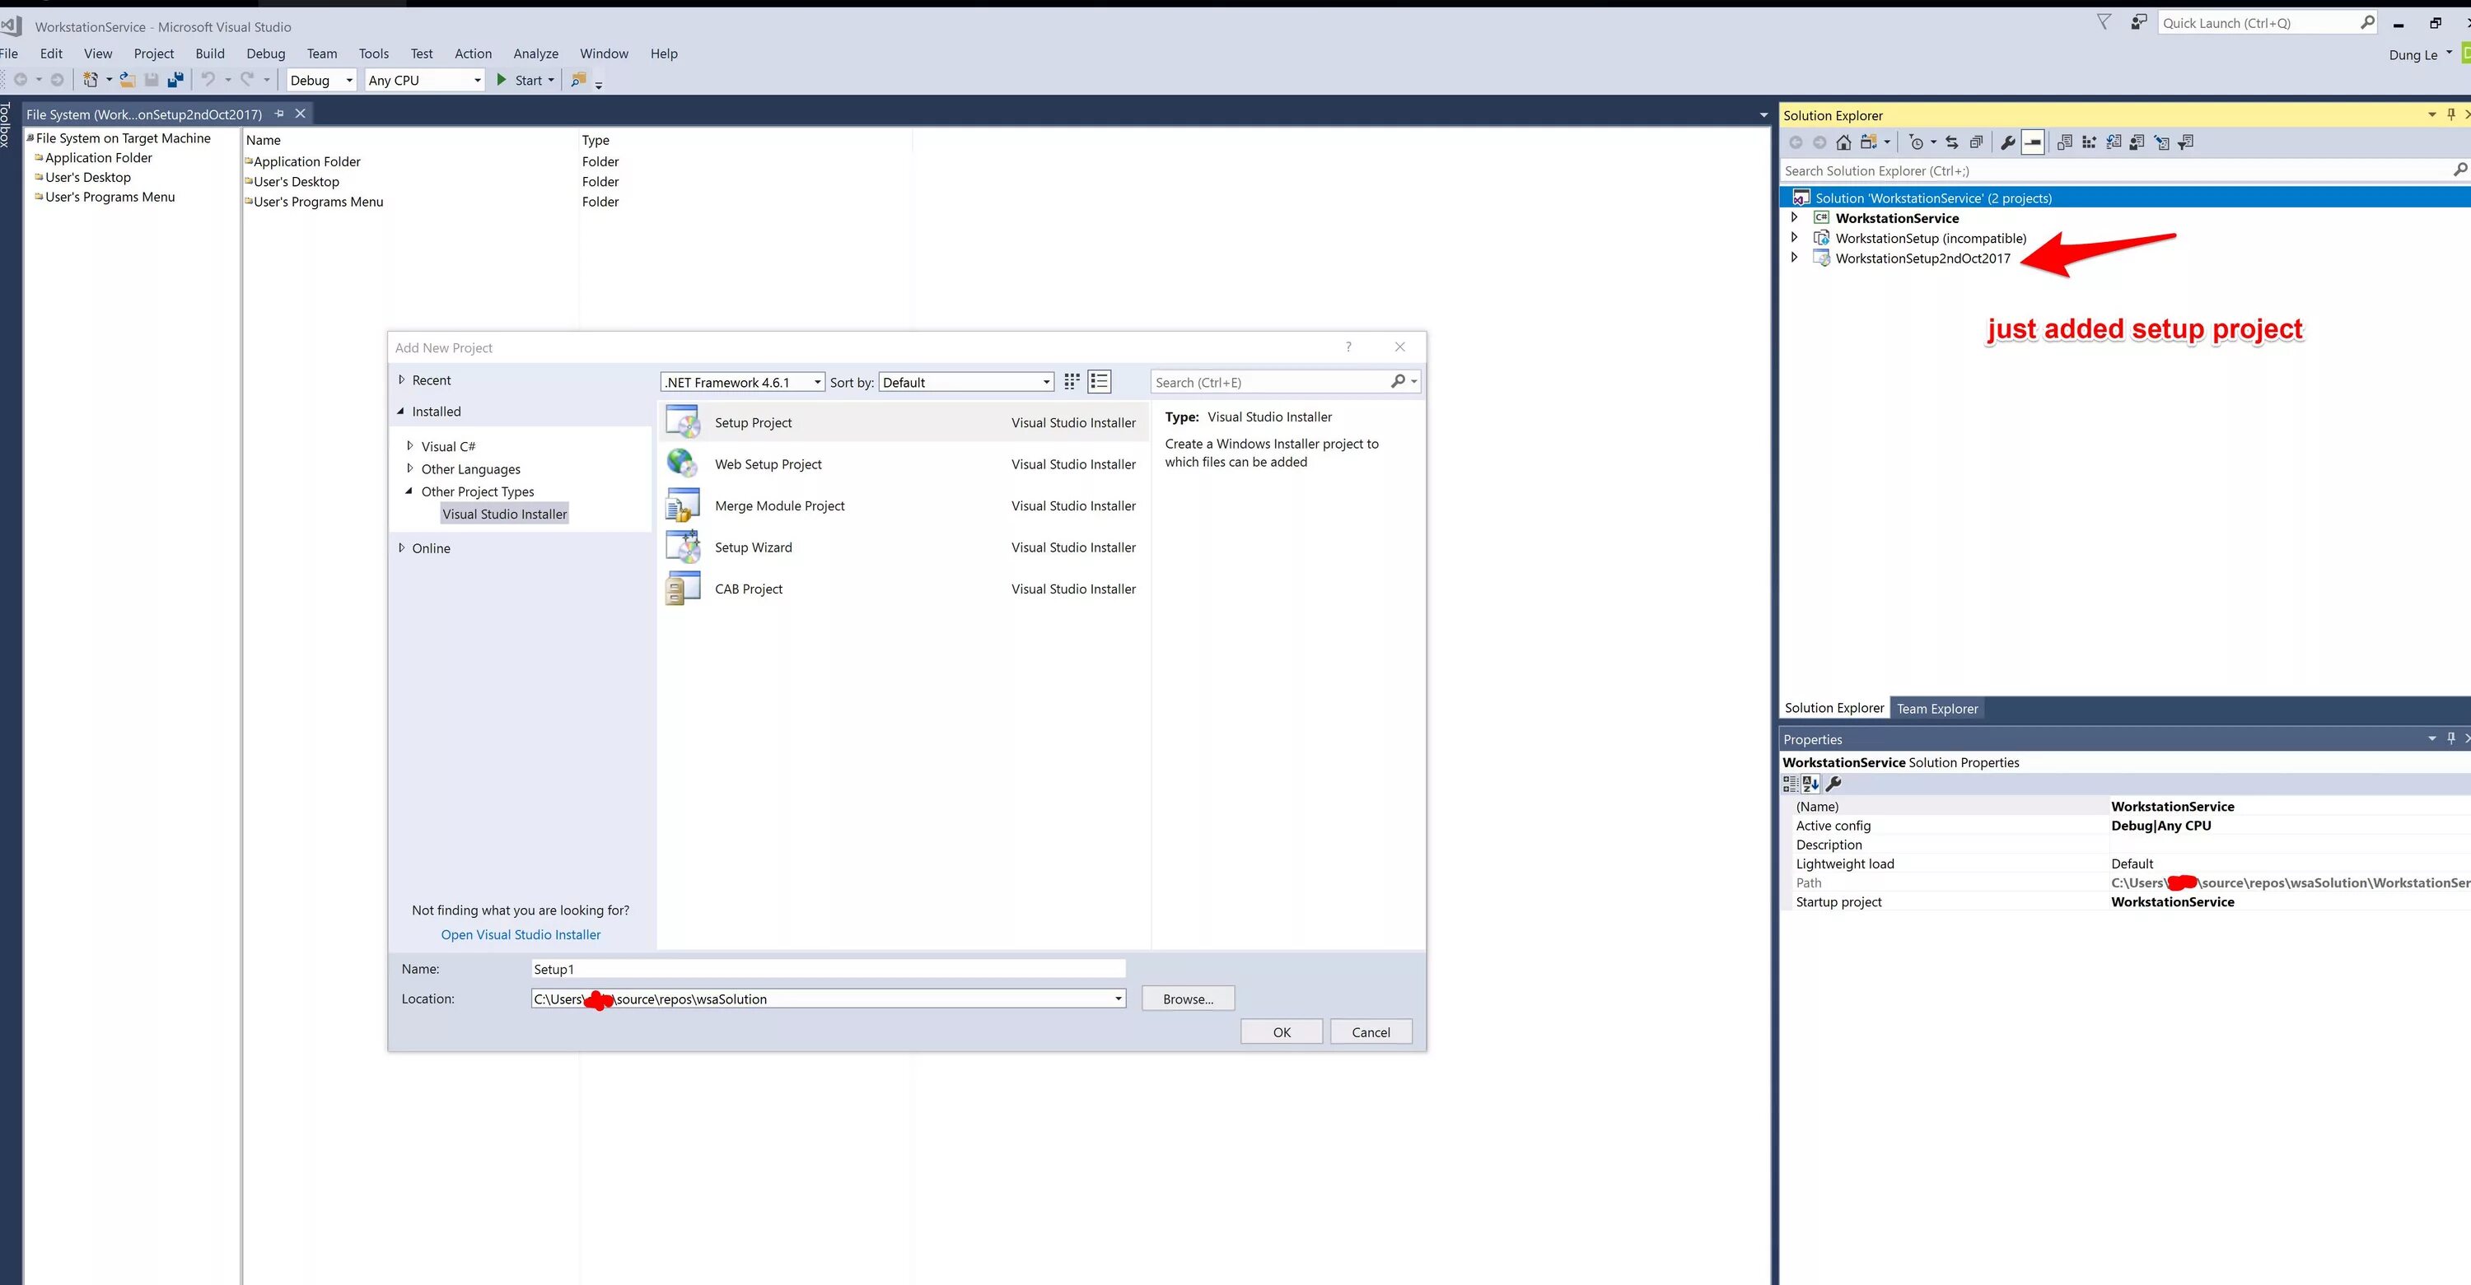Toggle the Categorized view in Properties panel
Screen dimensions: 2471x1285
coord(1790,784)
